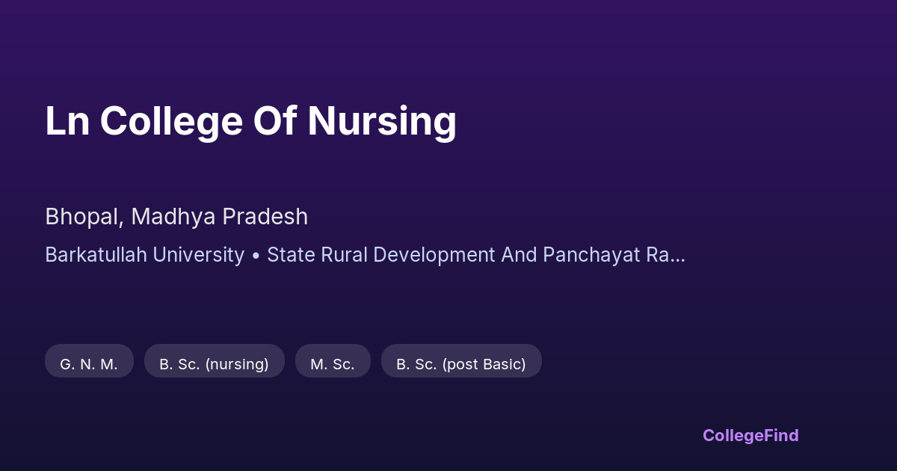Open the Barkatullah University affiliation text
Image resolution: width=897 pixels, height=471 pixels.
pyautogui.click(x=144, y=255)
